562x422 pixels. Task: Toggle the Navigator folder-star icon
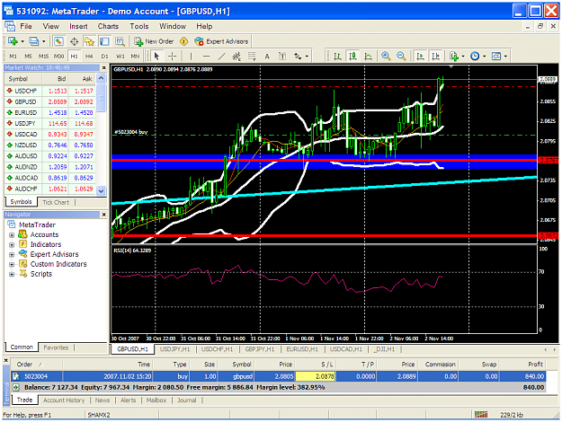[89, 41]
